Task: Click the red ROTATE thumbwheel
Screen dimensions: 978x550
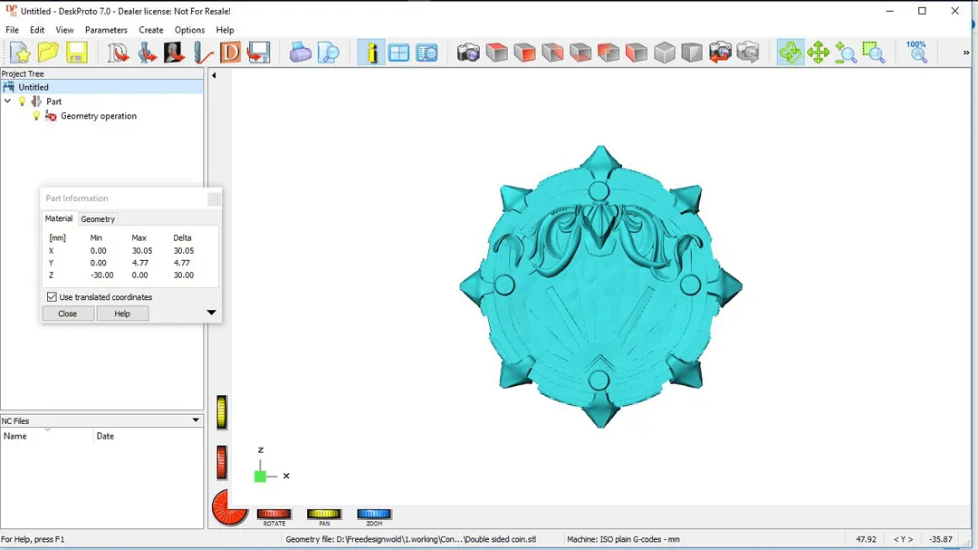Action: [x=273, y=514]
